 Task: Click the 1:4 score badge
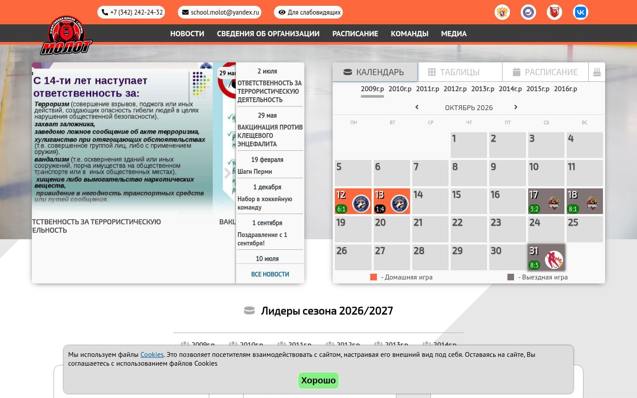tap(380, 209)
